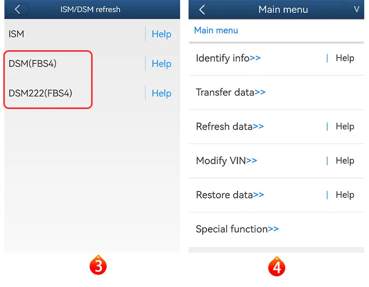Open the Modify VIN submenu
The image size is (369, 287).
[x=226, y=161]
